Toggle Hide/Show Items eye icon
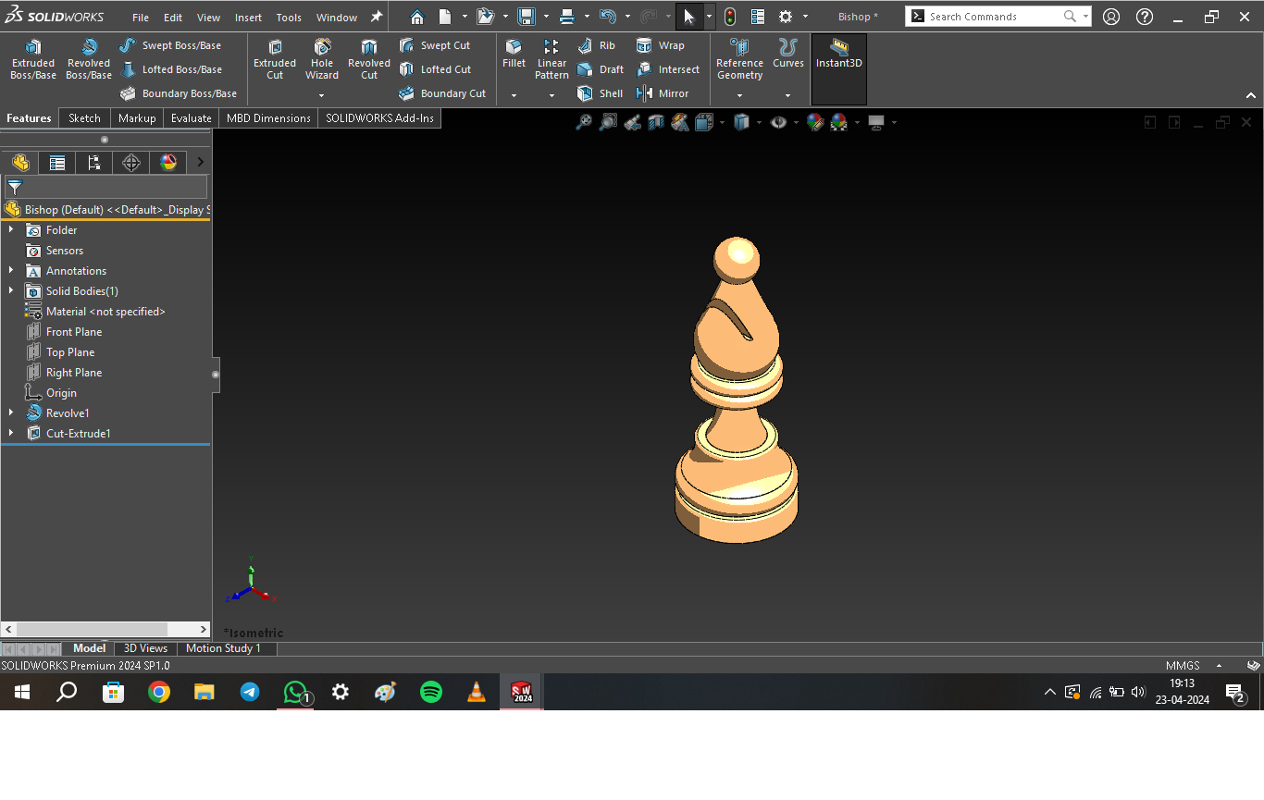1264x800 pixels. coord(778,122)
